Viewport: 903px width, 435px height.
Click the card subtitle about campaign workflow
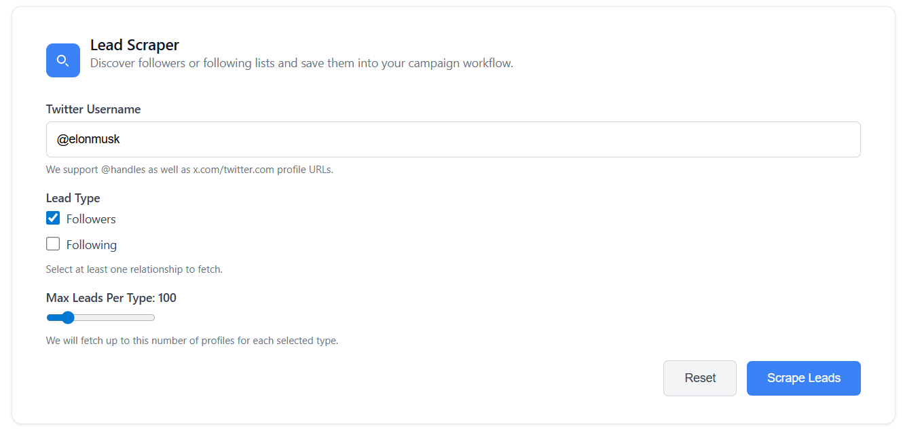click(301, 62)
